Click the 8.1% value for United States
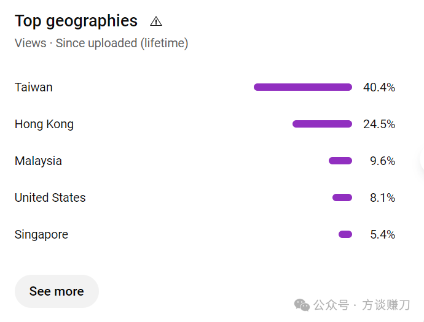The width and height of the screenshot is (424, 322). point(383,198)
